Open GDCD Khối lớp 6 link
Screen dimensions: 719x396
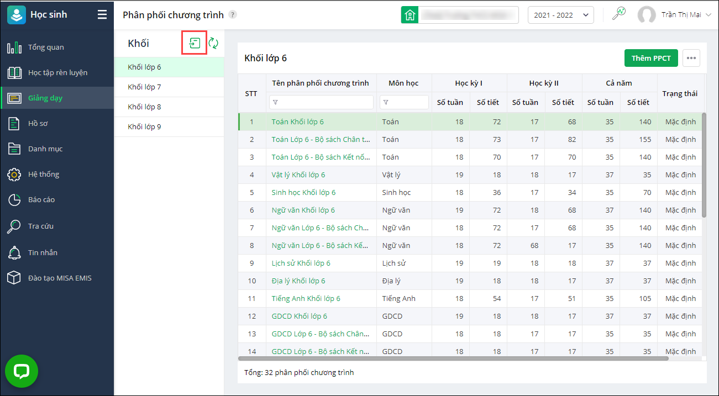tap(299, 316)
